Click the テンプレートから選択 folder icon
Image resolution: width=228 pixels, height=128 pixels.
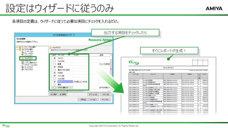point(20,47)
